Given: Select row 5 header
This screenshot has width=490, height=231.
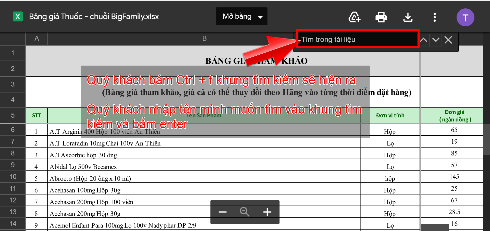Looking at the screenshot, I should coord(13,115).
